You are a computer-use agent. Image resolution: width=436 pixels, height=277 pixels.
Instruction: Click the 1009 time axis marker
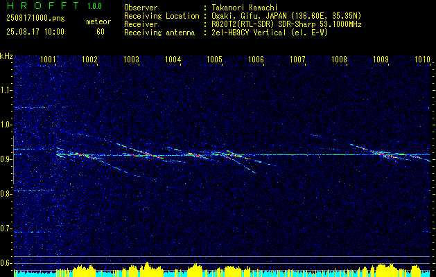(381, 59)
